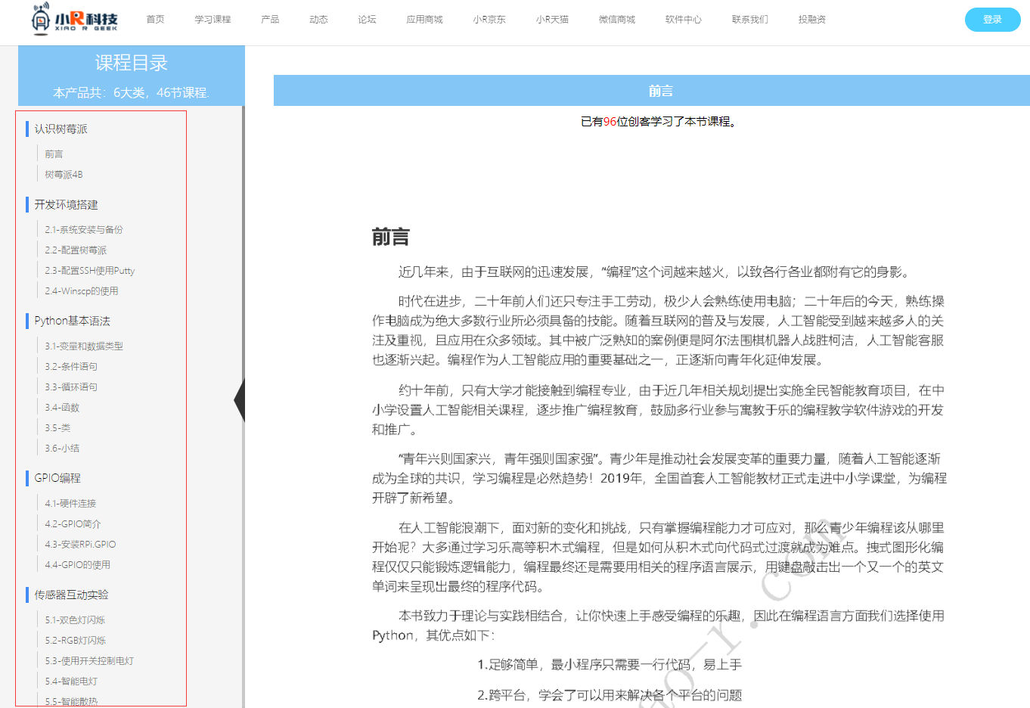The width and height of the screenshot is (1030, 708).
Task: Collapse the 开发环境搭建 section heading
Action: point(66,205)
